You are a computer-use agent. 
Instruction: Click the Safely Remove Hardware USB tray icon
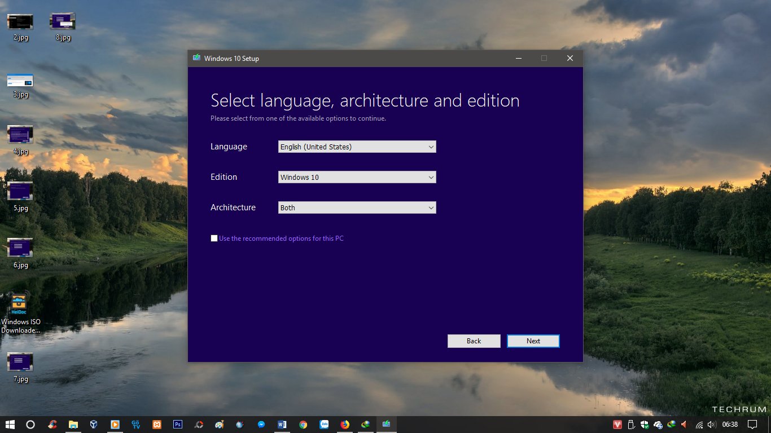click(x=632, y=425)
